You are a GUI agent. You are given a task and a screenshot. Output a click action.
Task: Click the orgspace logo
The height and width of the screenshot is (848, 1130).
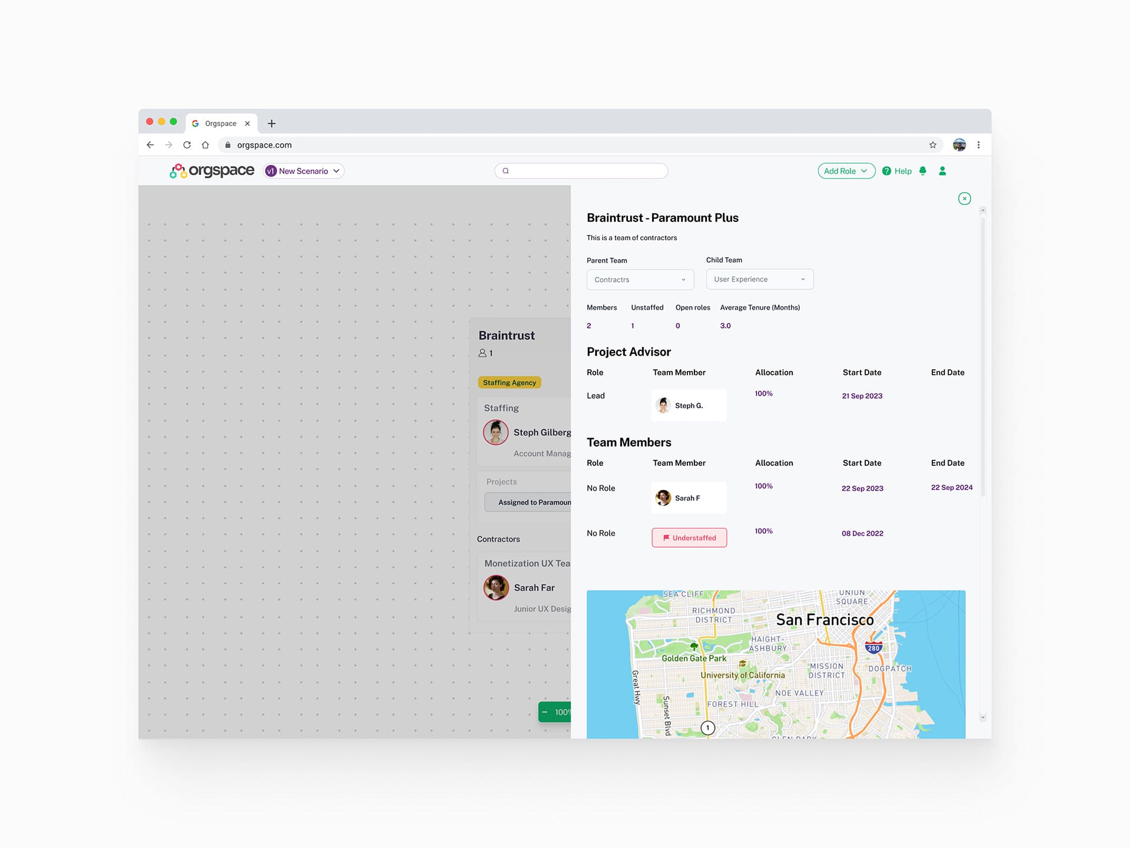[212, 171]
